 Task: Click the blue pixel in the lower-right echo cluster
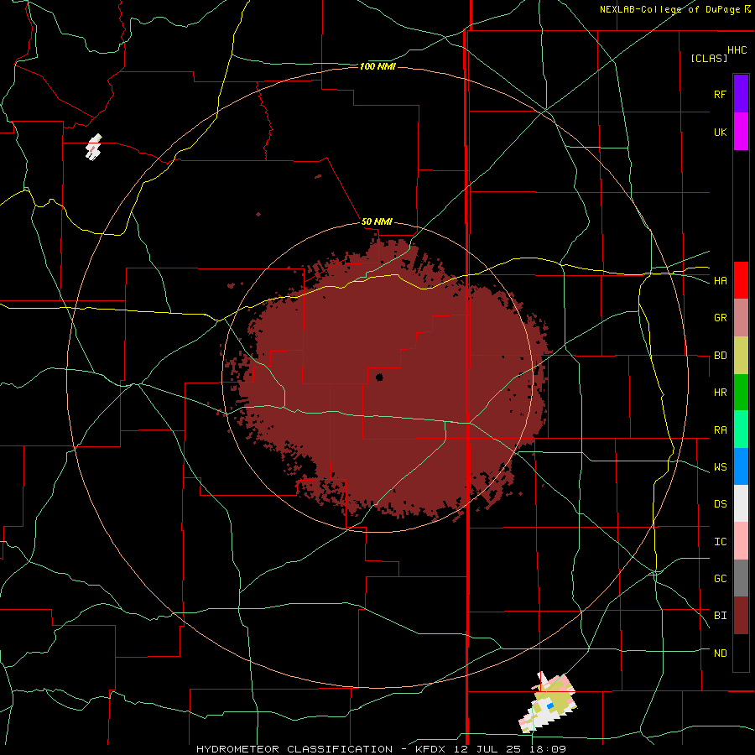point(549,706)
